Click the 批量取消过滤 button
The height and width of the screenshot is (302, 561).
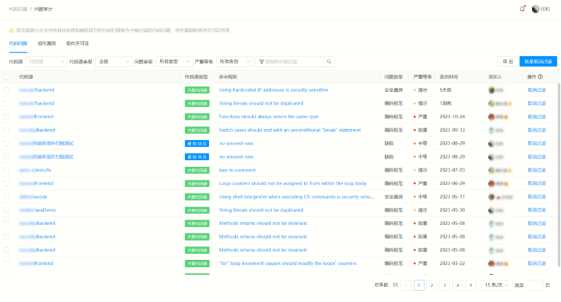click(538, 61)
